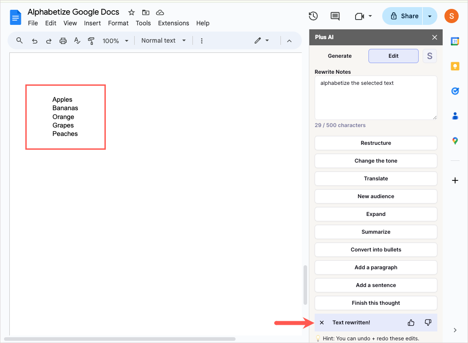The image size is (468, 343).
Task: Dismiss the Text rewritten notification
Action: (322, 323)
